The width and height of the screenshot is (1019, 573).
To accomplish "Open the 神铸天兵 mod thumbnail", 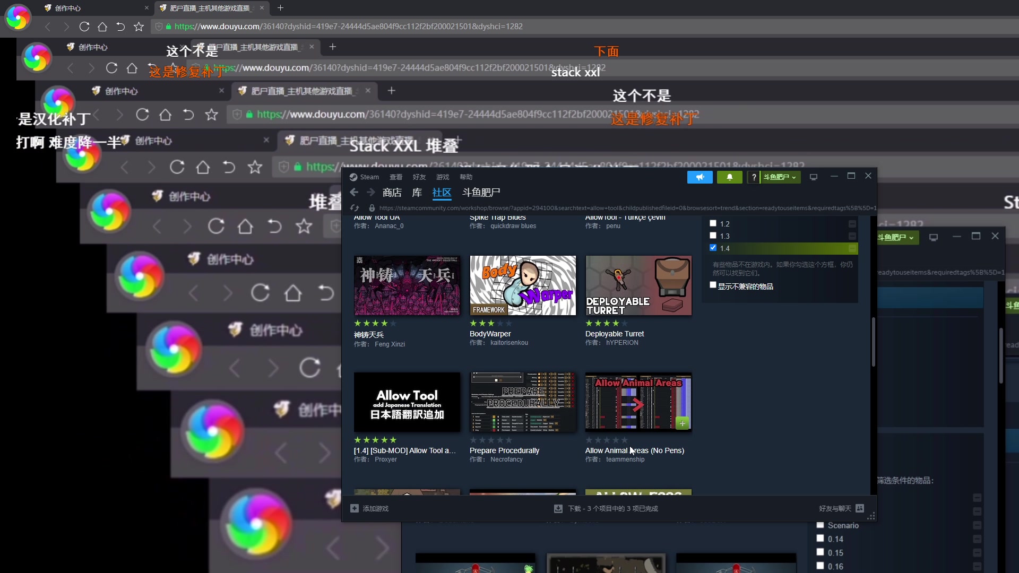I will [x=407, y=285].
